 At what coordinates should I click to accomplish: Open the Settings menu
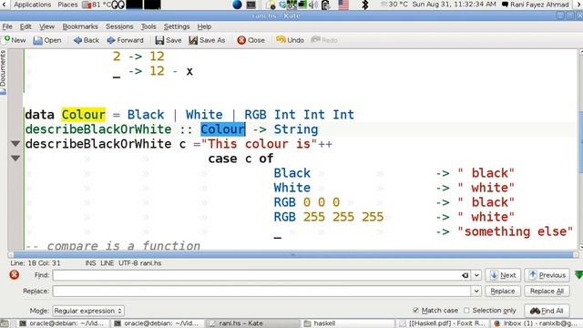click(177, 26)
